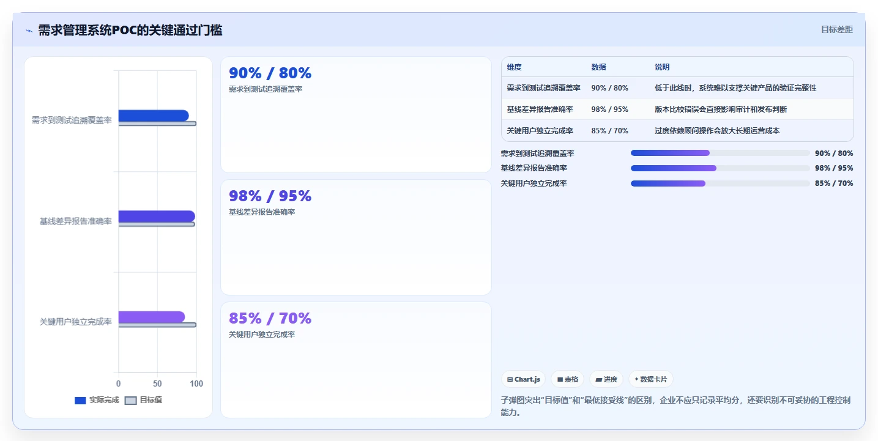
Task: Click the large 90% / 80% card value
Action: (270, 73)
